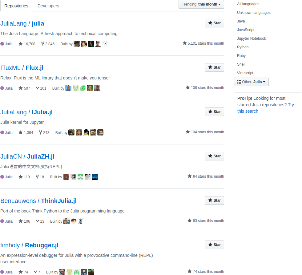Open forks list showing 243 for IJulia.jl
302x275 pixels.
tap(44, 133)
